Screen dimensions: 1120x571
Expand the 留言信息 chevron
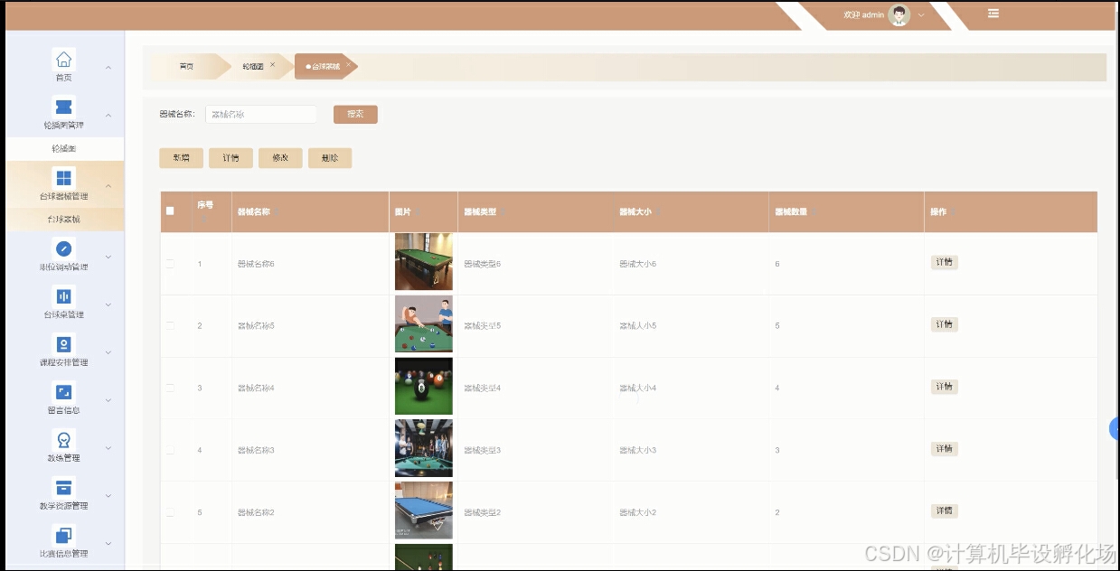tap(108, 400)
